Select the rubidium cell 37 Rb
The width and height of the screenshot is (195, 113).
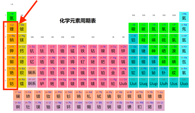(12, 61)
